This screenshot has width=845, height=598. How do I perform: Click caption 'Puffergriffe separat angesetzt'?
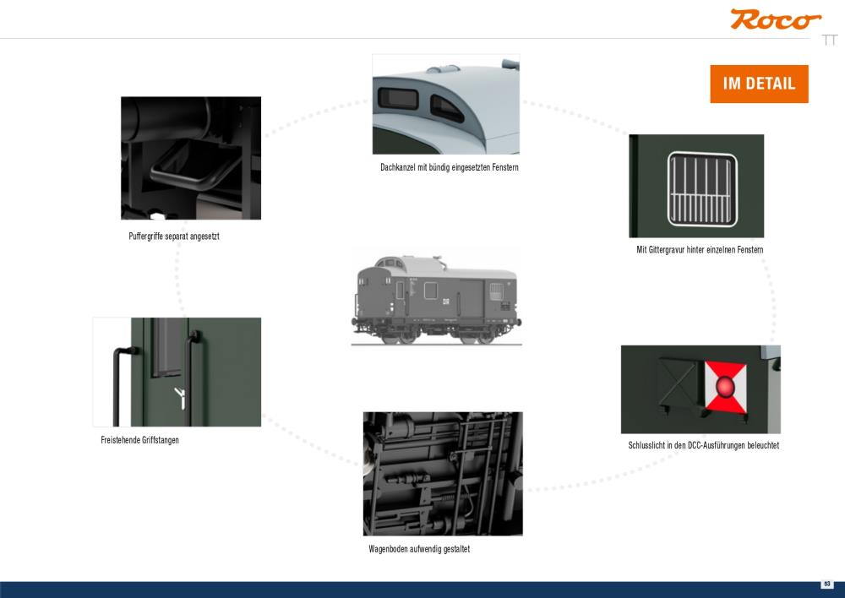174,236
